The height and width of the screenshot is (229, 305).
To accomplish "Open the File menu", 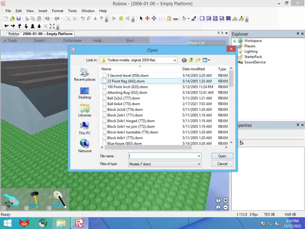I will click(x=8, y=11).
